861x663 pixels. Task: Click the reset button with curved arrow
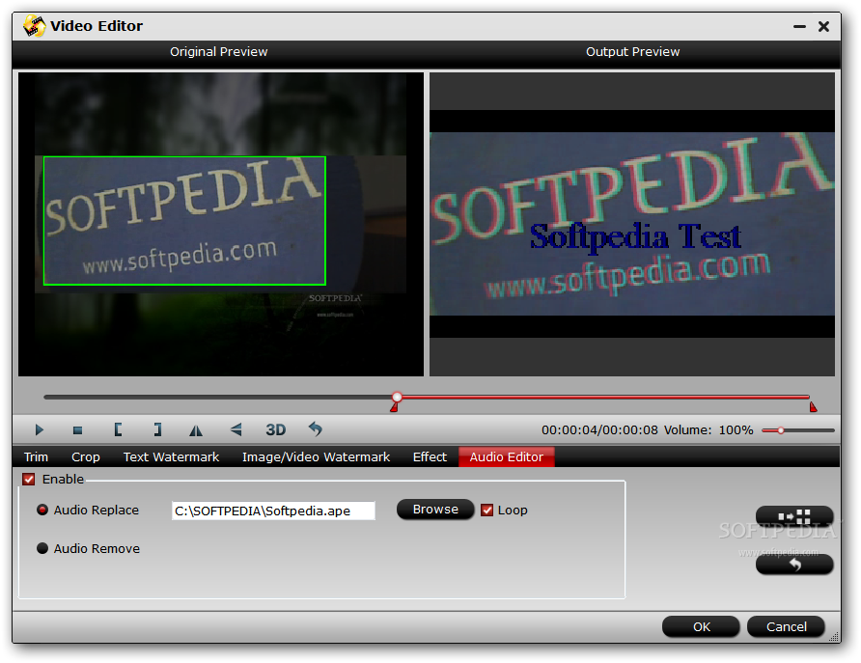coord(794,565)
